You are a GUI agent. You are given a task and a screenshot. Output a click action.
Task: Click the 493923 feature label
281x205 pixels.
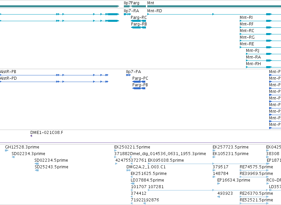[x=225, y=194]
